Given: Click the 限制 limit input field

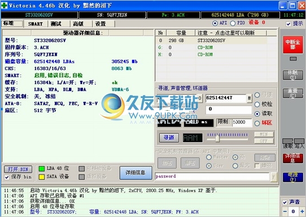Looking at the screenshot, I should 242,123.
